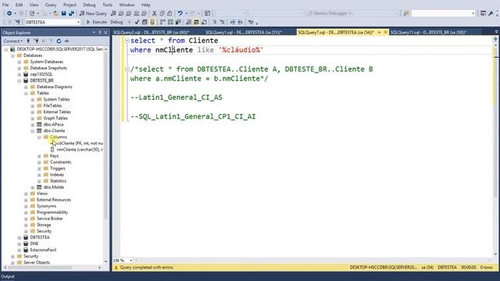Click the Disconnect plug icon
500x281 pixels.
coord(36,41)
